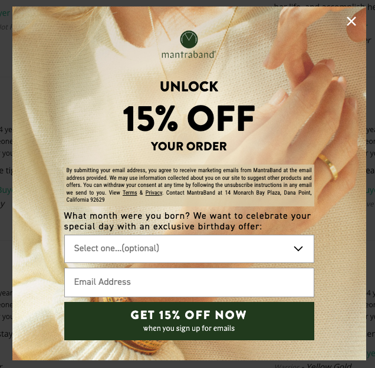The height and width of the screenshot is (368, 375).
Task: Click the 'What month were you born' label
Action: point(187,221)
